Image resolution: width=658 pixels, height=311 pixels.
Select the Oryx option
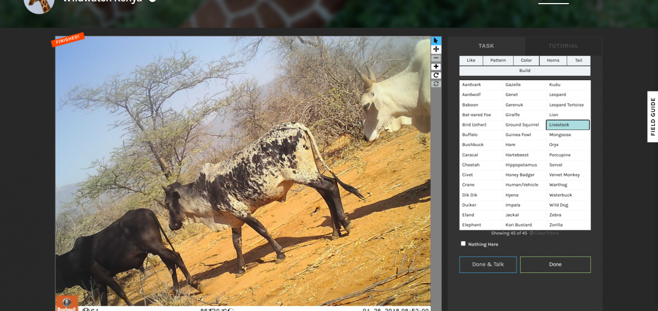point(568,145)
